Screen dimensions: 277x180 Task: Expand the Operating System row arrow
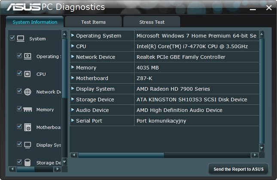coord(73,35)
